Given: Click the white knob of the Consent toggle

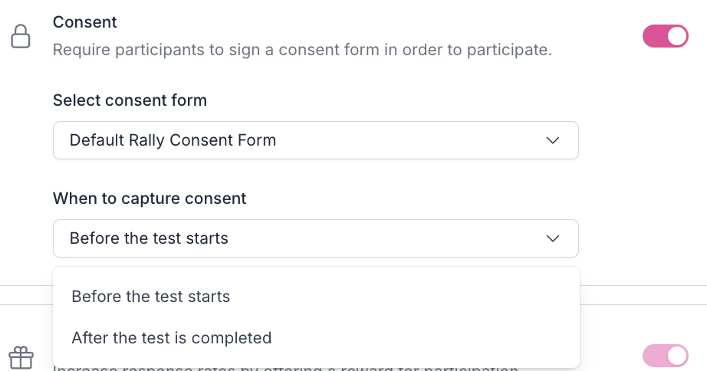Looking at the screenshot, I should tap(676, 36).
